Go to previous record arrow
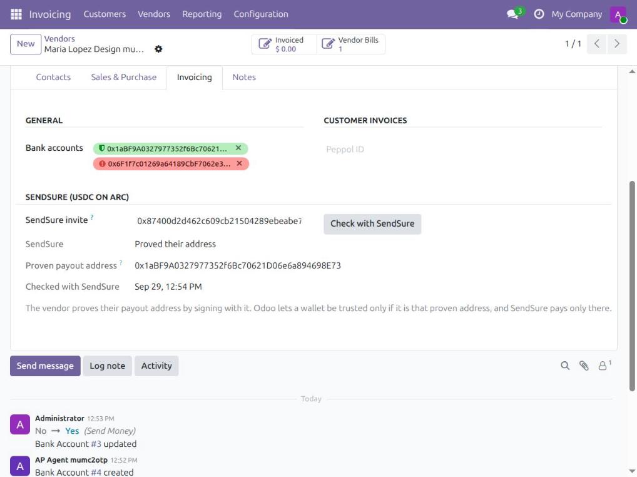Screen dimensions: 637x477 (x=597, y=43)
